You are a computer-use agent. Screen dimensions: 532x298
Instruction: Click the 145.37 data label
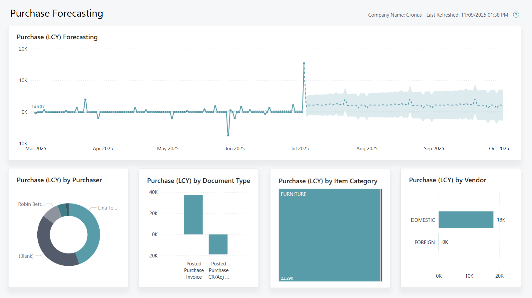(38, 106)
